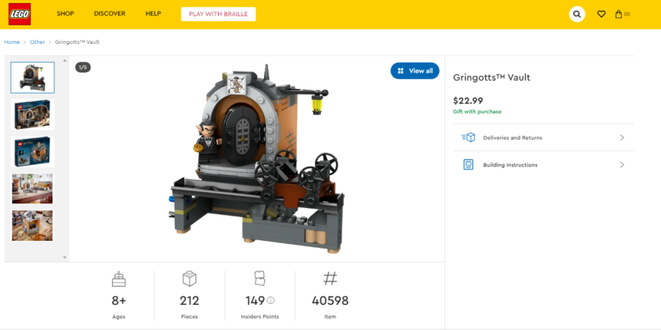This screenshot has height=330, width=661.
Task: Click the Building Instructions label
Action: pos(510,165)
